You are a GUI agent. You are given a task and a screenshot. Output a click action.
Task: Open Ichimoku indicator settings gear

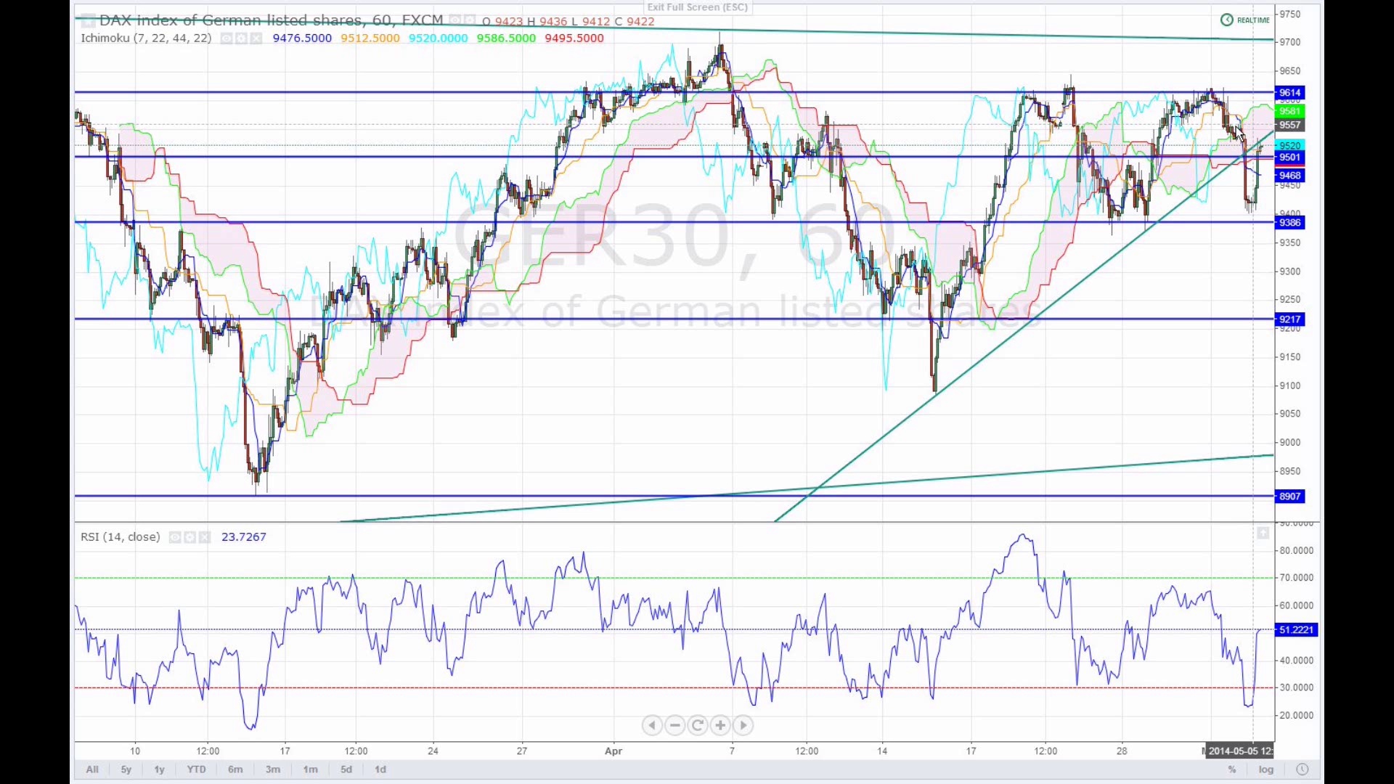coord(241,38)
